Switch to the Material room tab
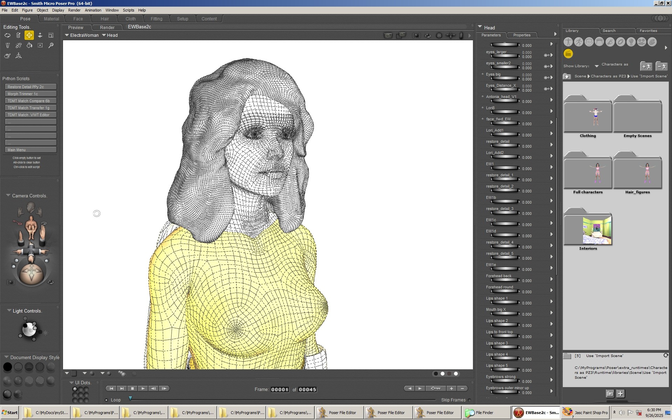This screenshot has height=420, width=672. (x=51, y=19)
